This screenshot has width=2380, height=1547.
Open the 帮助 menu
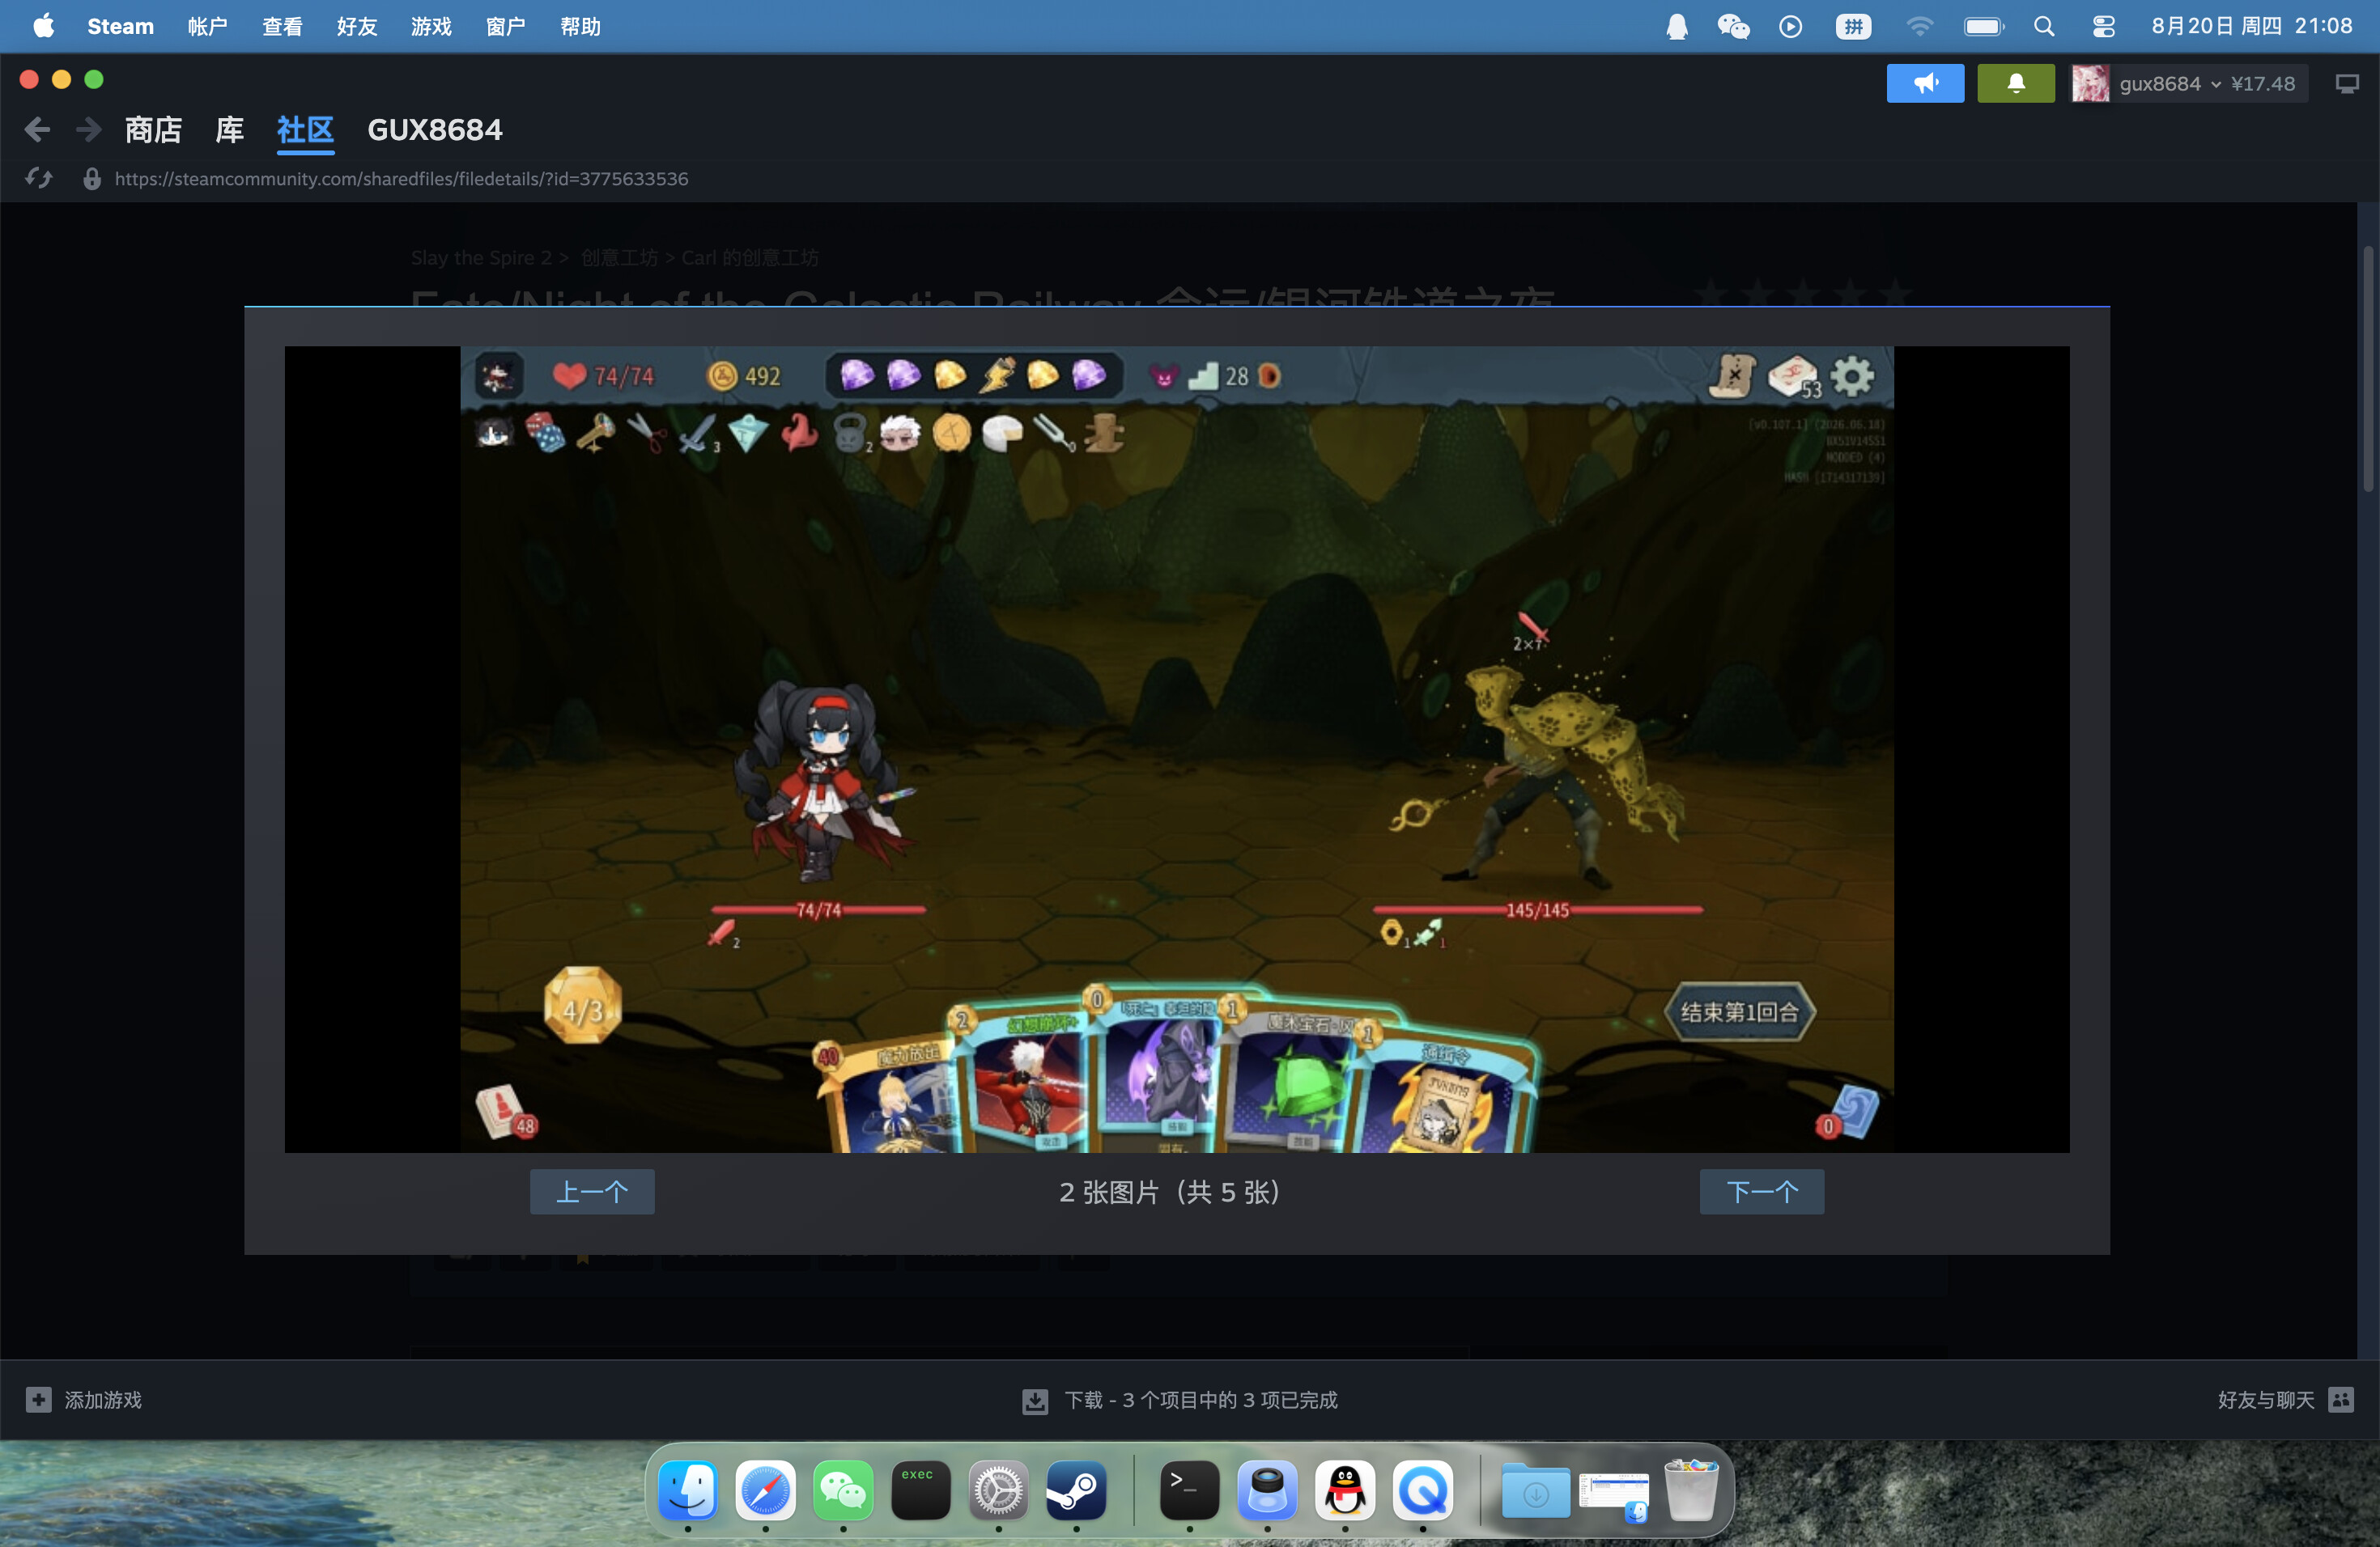click(x=581, y=26)
